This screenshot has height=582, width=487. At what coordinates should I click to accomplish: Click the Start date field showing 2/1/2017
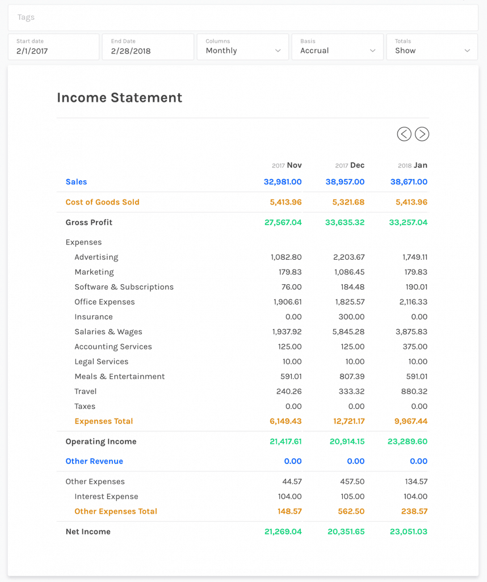coord(53,50)
